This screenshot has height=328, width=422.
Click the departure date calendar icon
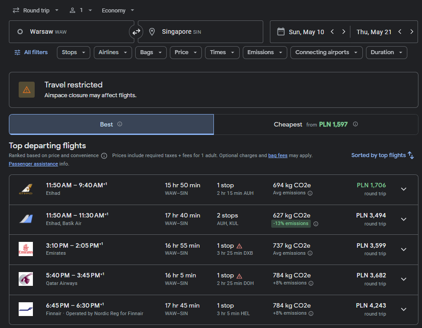click(x=281, y=32)
